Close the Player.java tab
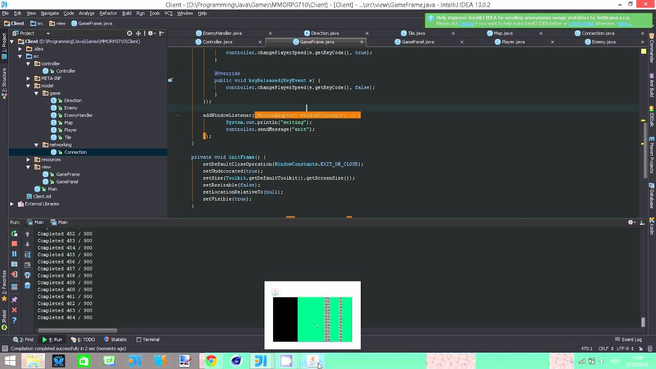Image resolution: width=656 pixels, height=369 pixels. pos(551,42)
